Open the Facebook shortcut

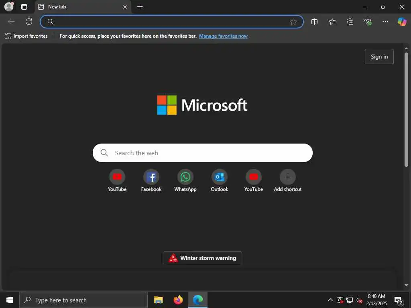pyautogui.click(x=151, y=181)
